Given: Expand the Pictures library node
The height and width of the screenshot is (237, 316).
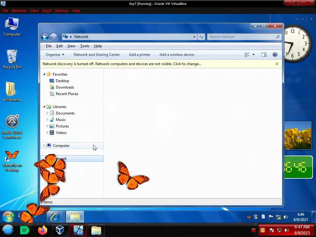Looking at the screenshot, I should 47,126.
